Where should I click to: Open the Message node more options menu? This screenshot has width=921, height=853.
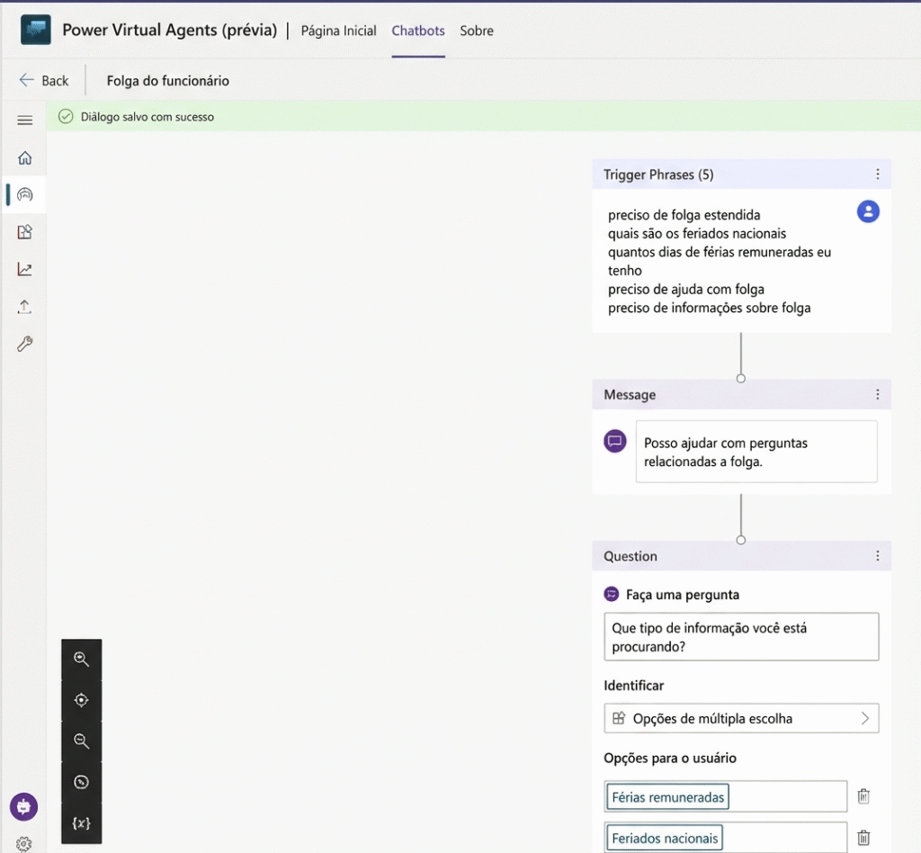pyautogui.click(x=878, y=394)
